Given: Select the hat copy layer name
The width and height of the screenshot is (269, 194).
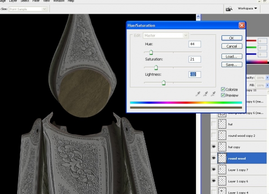Looking at the screenshot, I should click(x=234, y=147).
